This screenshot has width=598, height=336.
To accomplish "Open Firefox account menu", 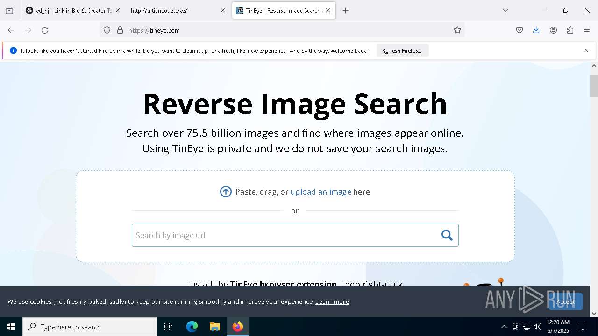I will point(553,30).
